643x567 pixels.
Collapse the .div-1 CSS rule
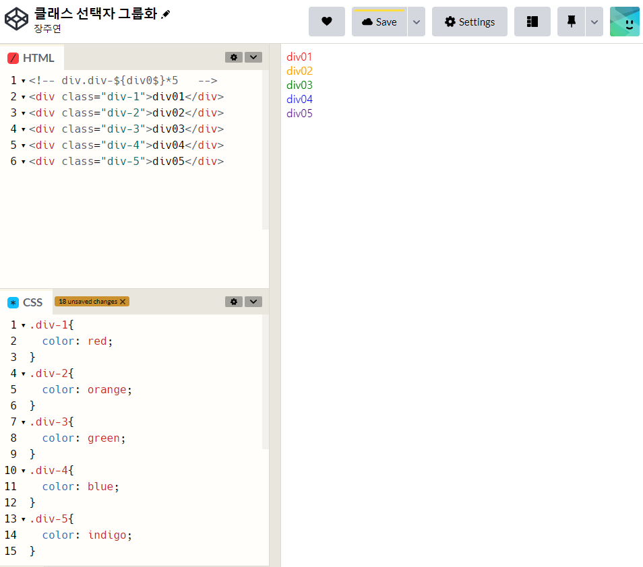pos(24,325)
